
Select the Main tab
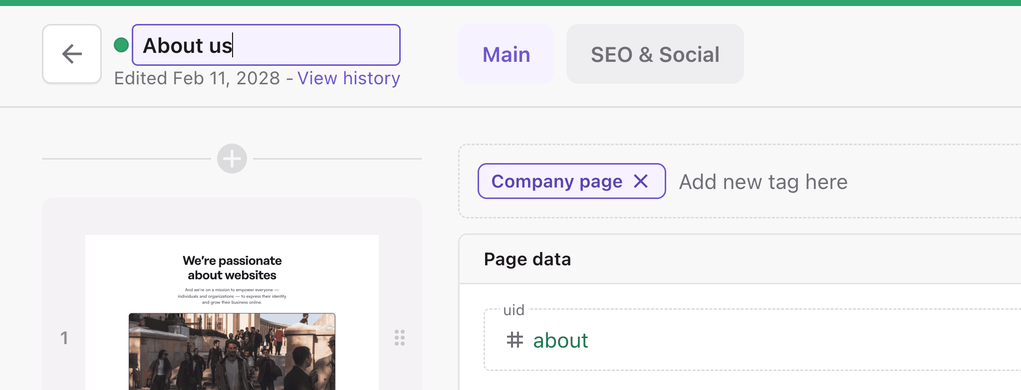tap(506, 54)
